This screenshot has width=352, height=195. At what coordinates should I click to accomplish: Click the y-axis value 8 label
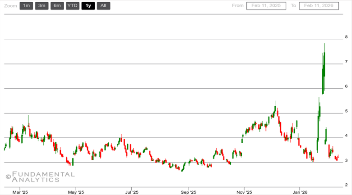tap(346, 37)
